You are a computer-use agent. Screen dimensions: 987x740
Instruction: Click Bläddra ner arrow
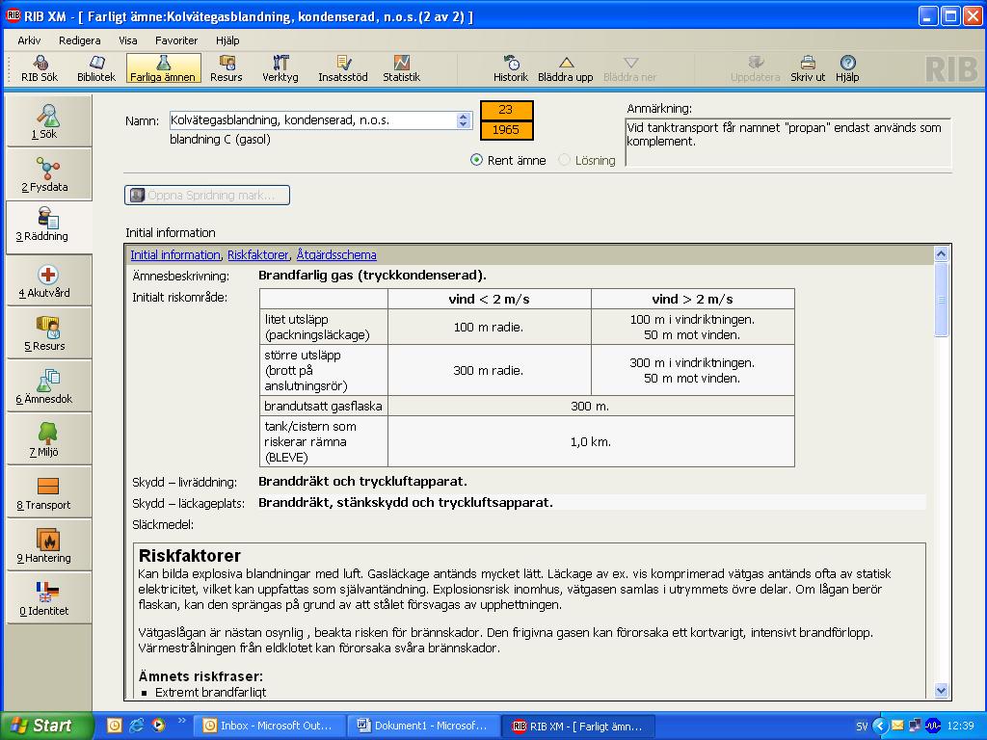630,68
